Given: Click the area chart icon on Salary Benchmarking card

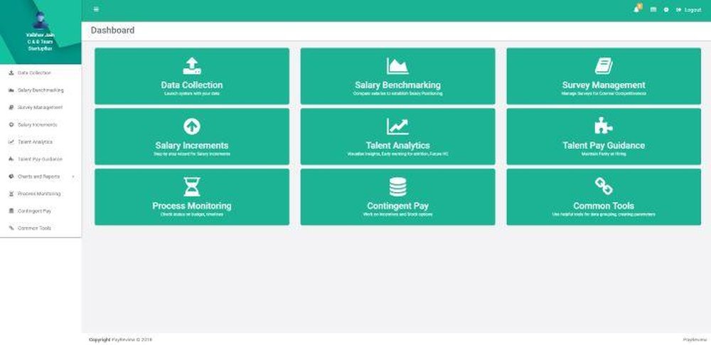Looking at the screenshot, I should coord(397,66).
